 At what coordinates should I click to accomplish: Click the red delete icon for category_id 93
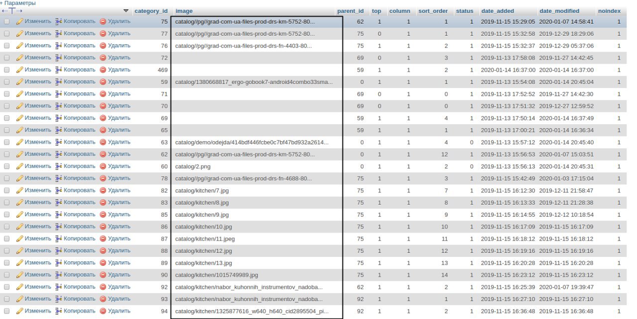[103, 299]
